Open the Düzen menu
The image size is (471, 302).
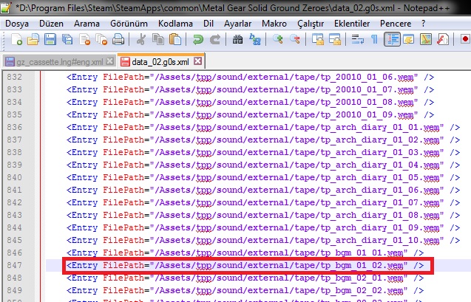coord(51,24)
